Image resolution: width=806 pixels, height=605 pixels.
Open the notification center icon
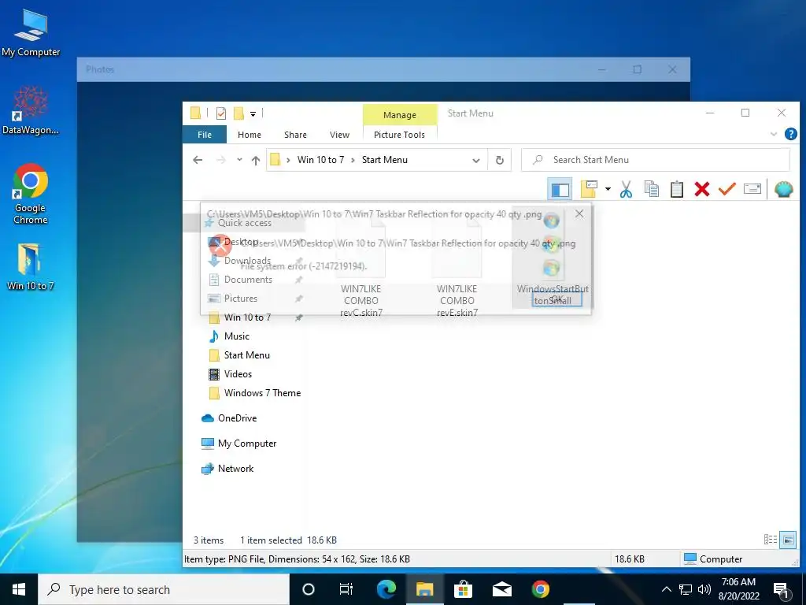782,590
